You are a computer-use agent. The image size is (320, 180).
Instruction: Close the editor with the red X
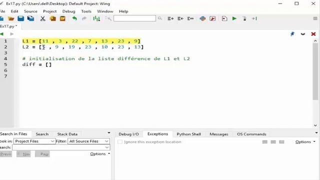pyautogui.click(x=313, y=34)
